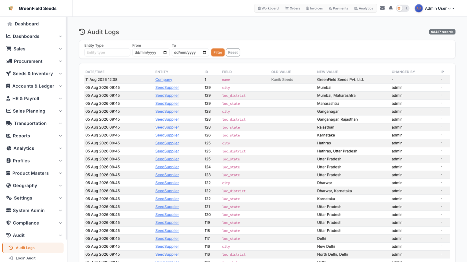The width and height of the screenshot is (467, 262).
Task: Click the 'Hathras, Uttar Pradesh' cell
Action: tap(337, 151)
